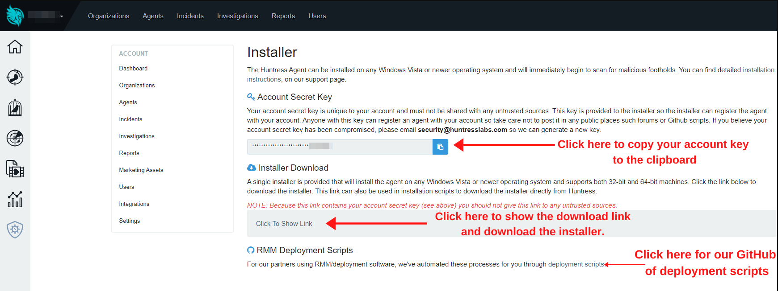Click the Installer page heading
The height and width of the screenshot is (291, 778).
pos(272,52)
